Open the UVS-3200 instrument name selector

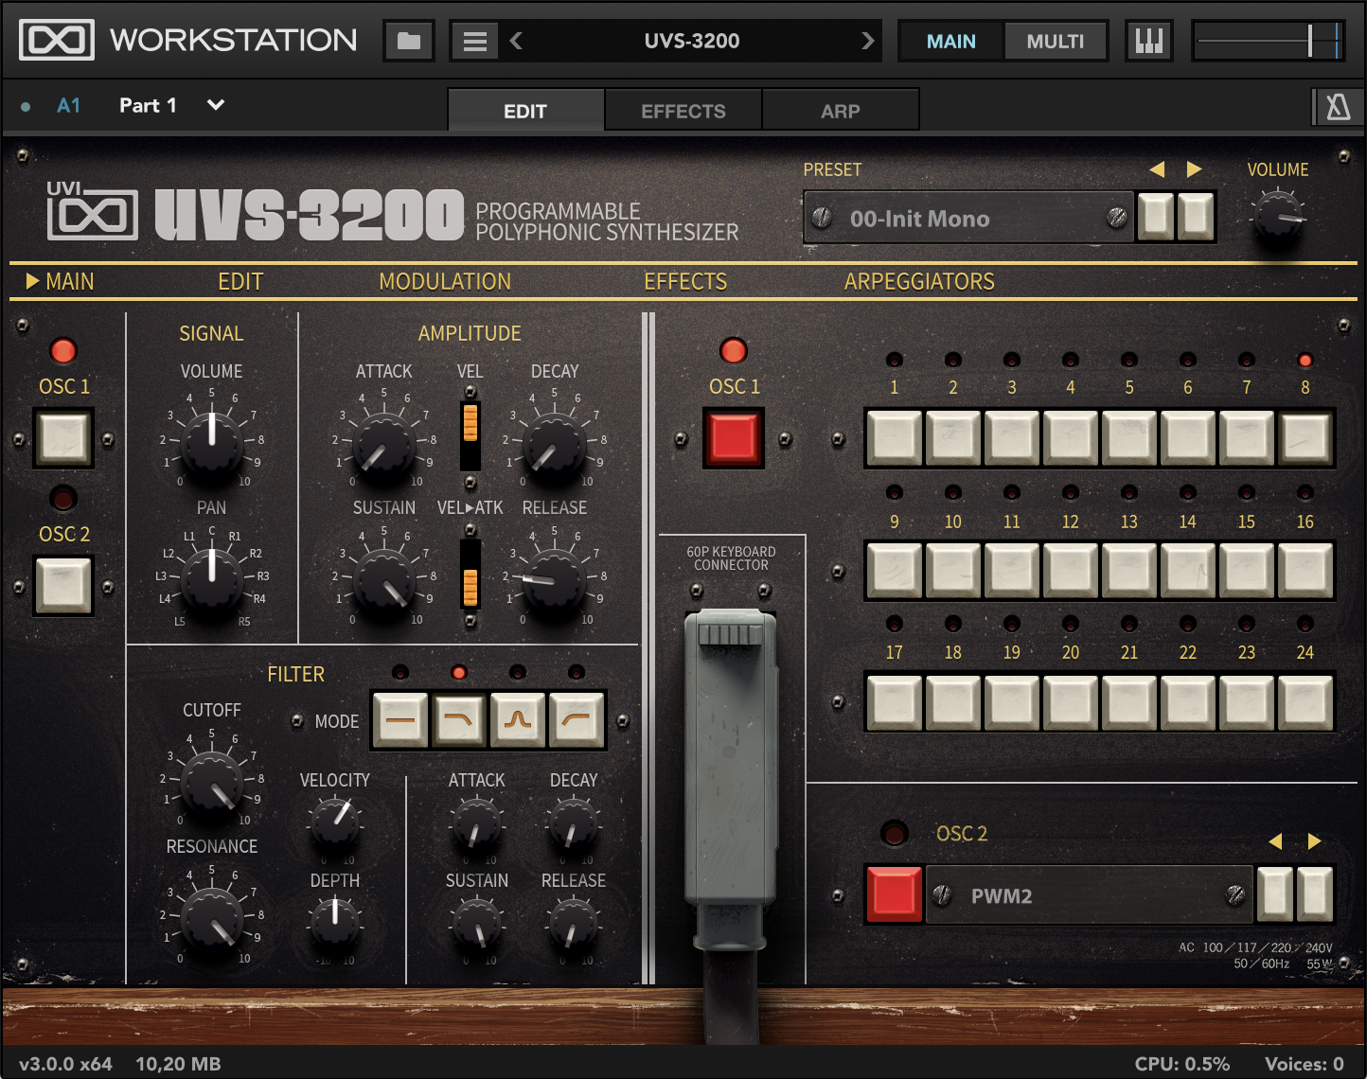(x=692, y=41)
